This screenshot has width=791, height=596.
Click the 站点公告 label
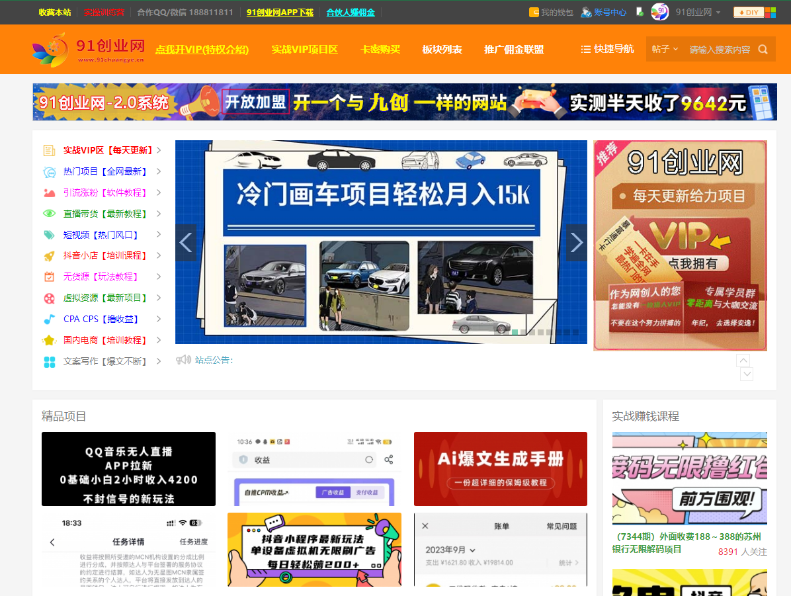pos(214,360)
